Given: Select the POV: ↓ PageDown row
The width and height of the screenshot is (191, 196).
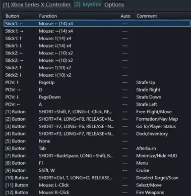Looking at the screenshot, I should point(97,97).
